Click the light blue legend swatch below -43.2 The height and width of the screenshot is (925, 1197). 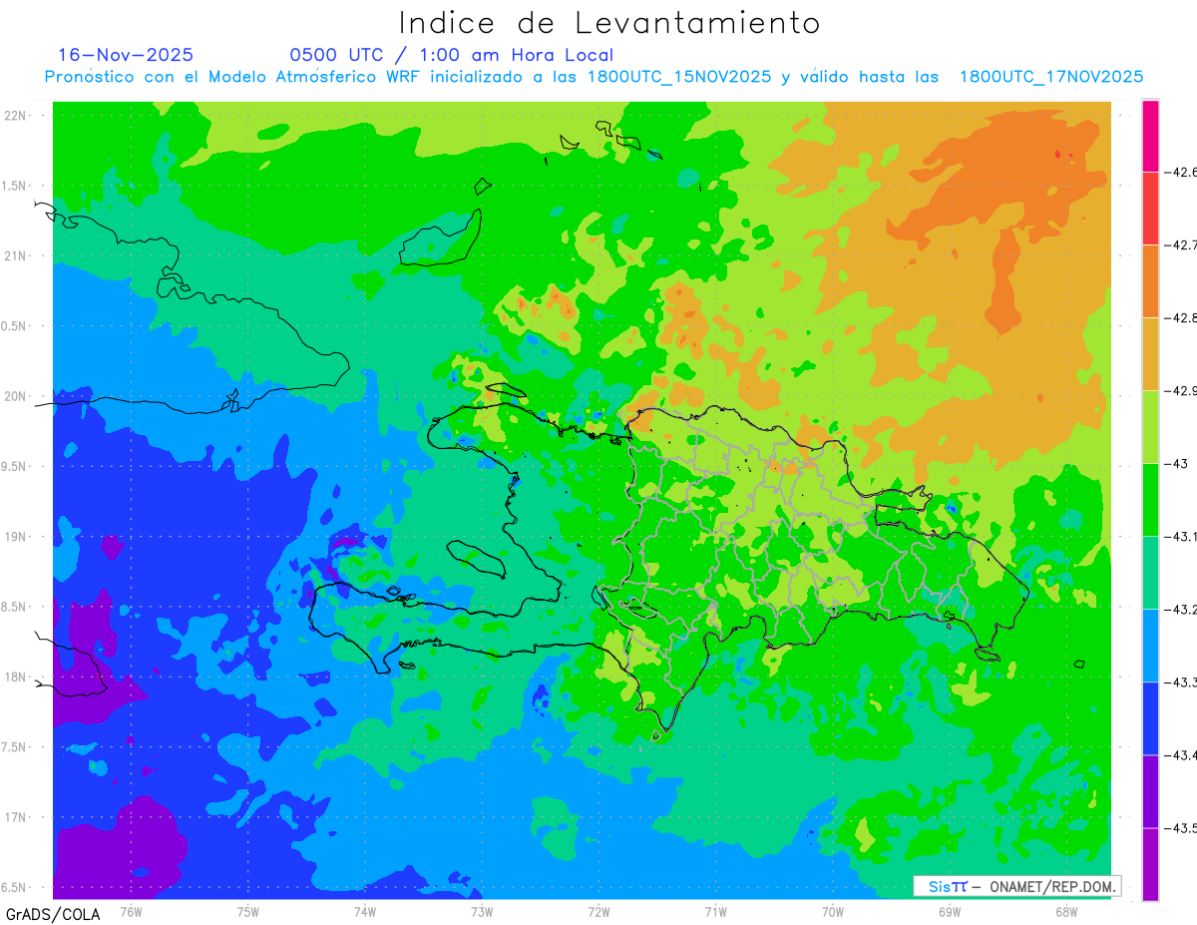pos(1150,646)
